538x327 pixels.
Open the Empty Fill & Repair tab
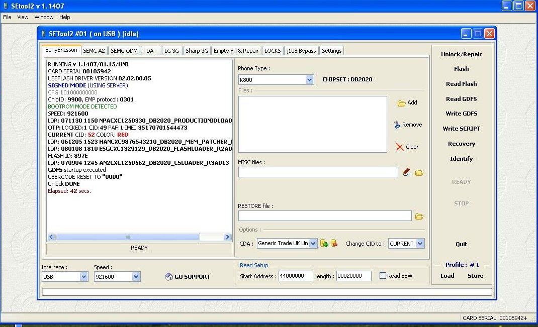tap(236, 51)
